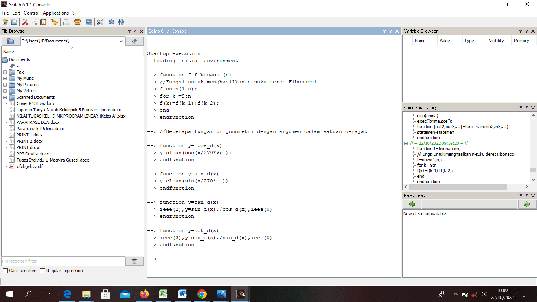Viewport: 537px width, 302px height.
Task: Open the ? help menu
Action: click(74, 13)
